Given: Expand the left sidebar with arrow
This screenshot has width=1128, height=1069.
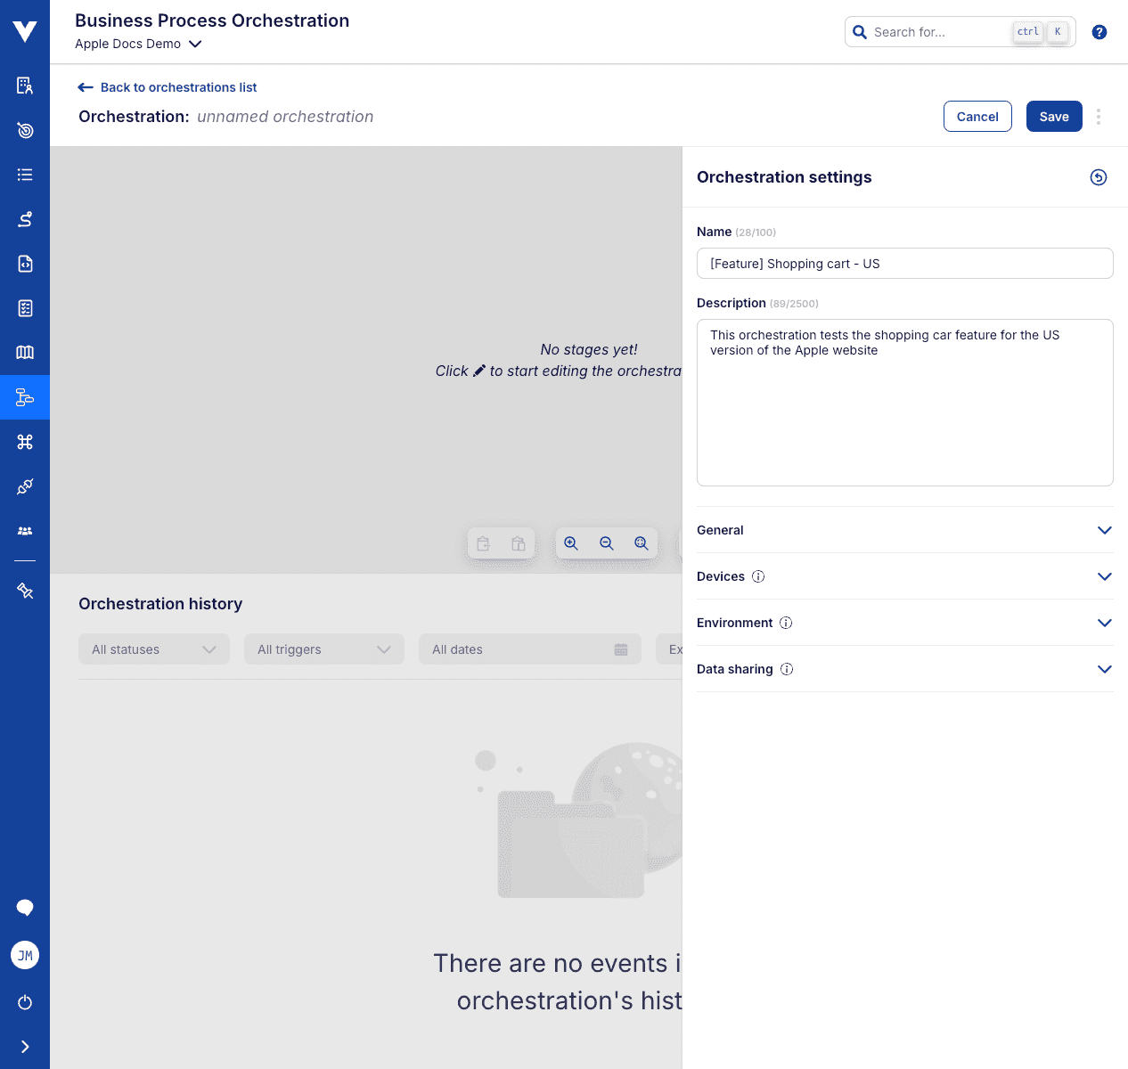Looking at the screenshot, I should coord(25,1047).
